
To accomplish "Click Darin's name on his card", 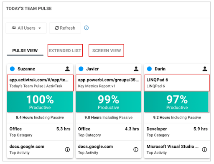I will click(x=160, y=69).
